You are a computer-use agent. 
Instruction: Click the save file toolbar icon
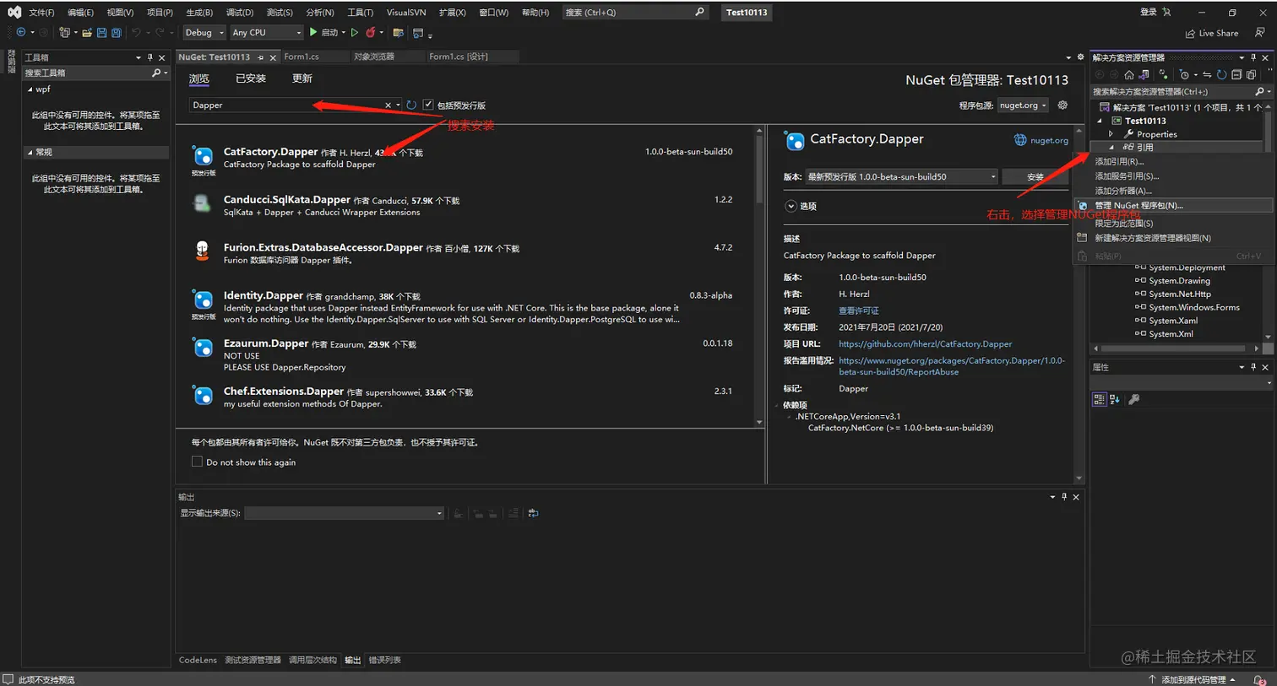[101, 33]
